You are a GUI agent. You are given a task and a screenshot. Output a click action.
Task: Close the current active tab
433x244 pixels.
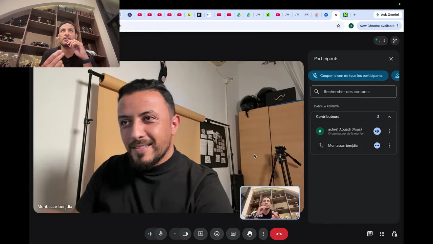(336, 15)
